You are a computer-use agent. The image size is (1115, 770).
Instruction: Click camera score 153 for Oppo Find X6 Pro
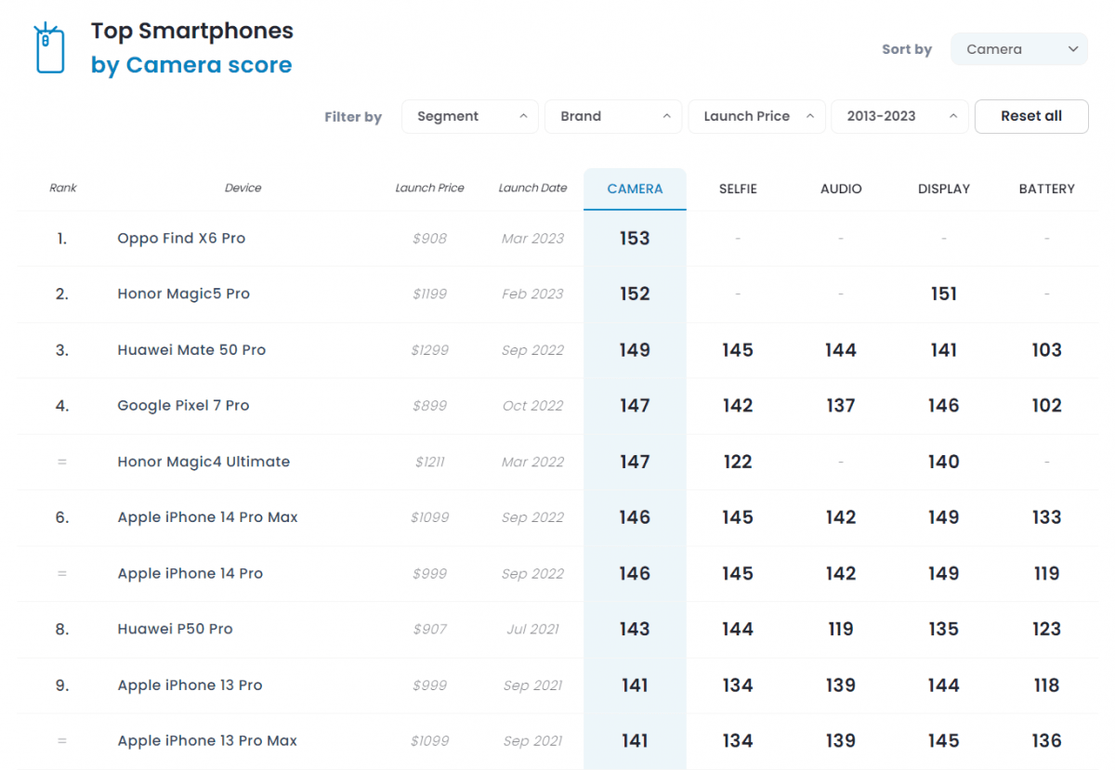point(635,238)
